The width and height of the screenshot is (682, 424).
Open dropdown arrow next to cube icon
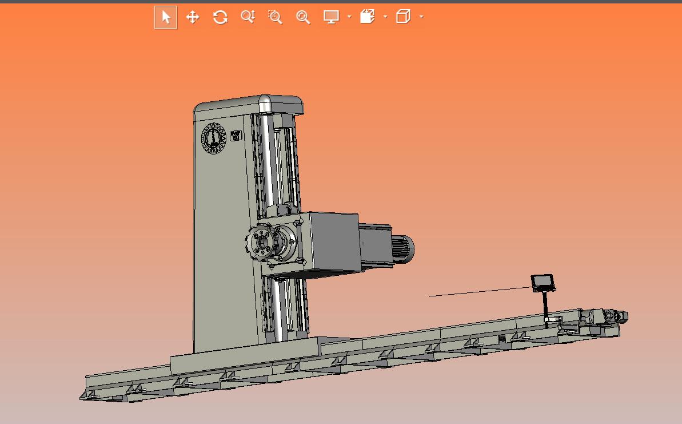(421, 17)
